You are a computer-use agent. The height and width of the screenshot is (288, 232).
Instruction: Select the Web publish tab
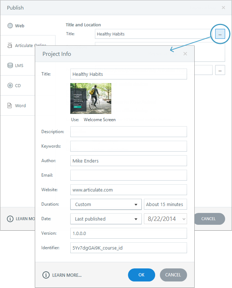coord(28,25)
